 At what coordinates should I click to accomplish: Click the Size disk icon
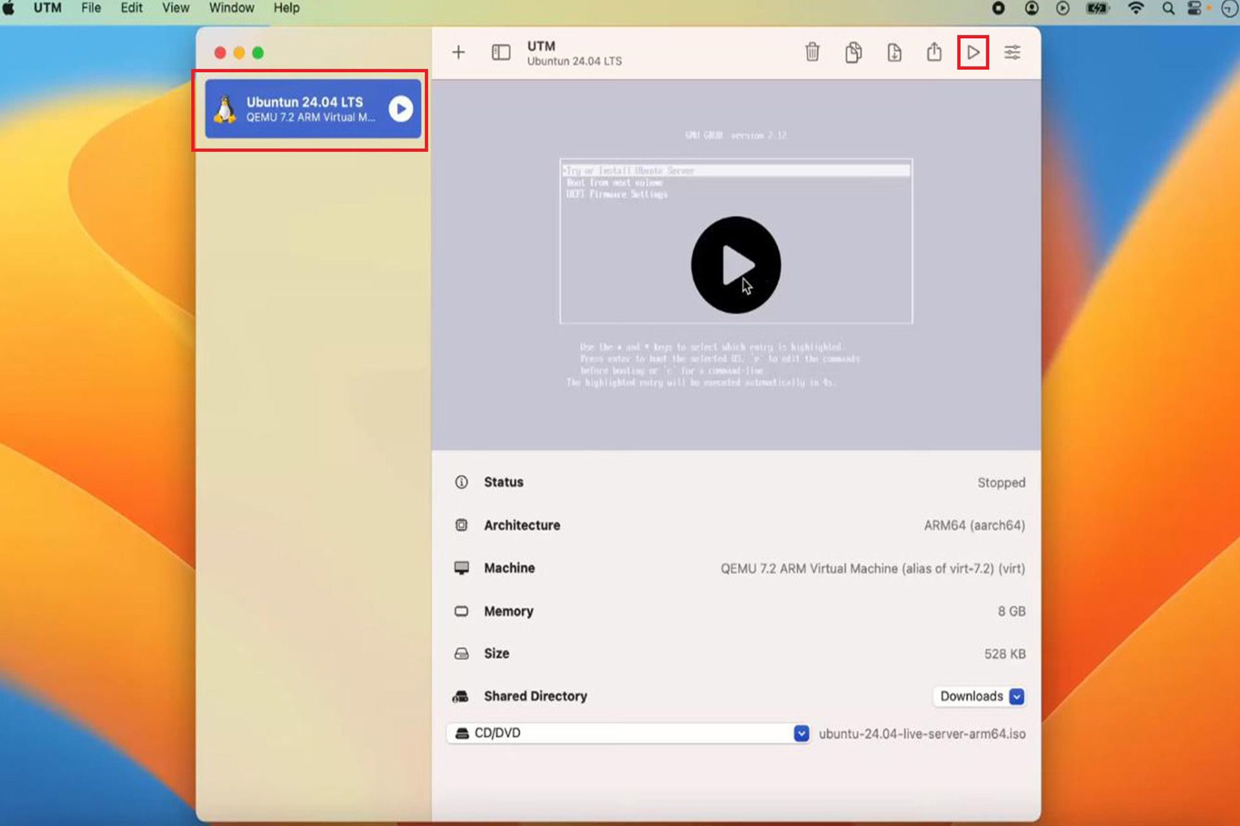(x=461, y=654)
